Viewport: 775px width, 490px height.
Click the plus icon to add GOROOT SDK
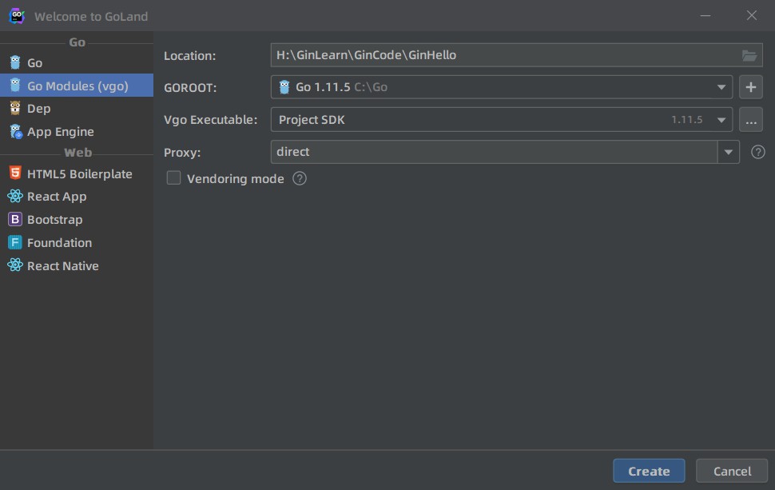click(750, 87)
